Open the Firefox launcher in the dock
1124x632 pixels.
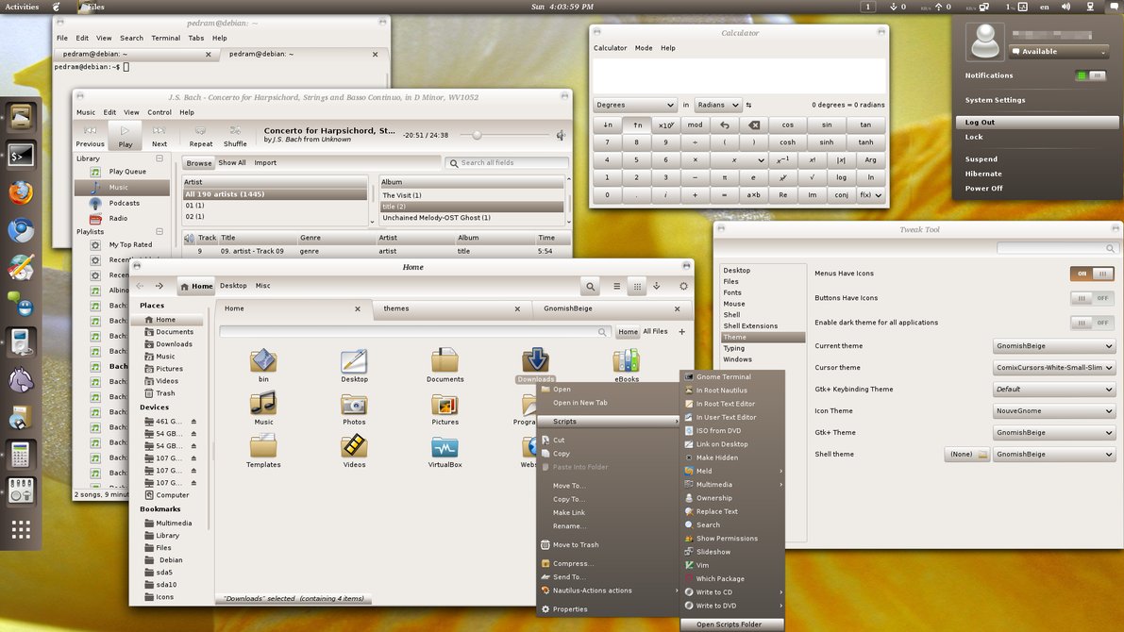click(x=21, y=192)
